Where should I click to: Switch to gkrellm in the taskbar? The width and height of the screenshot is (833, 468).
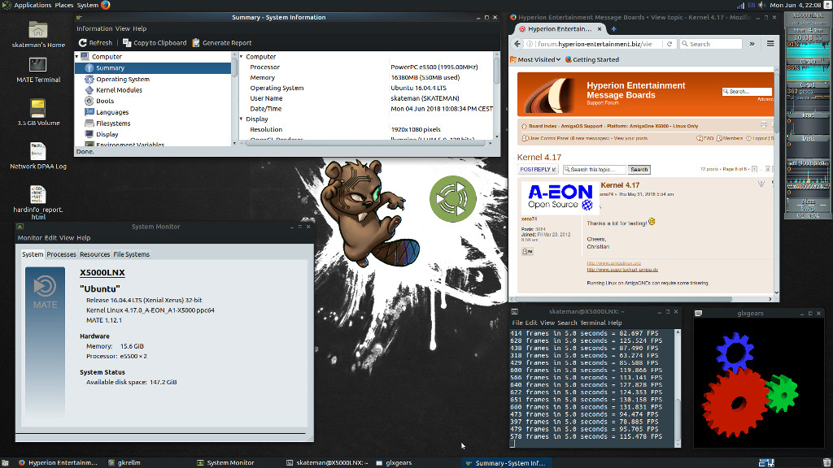[124, 462]
